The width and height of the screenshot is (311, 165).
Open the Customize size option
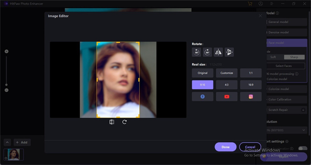(x=227, y=73)
